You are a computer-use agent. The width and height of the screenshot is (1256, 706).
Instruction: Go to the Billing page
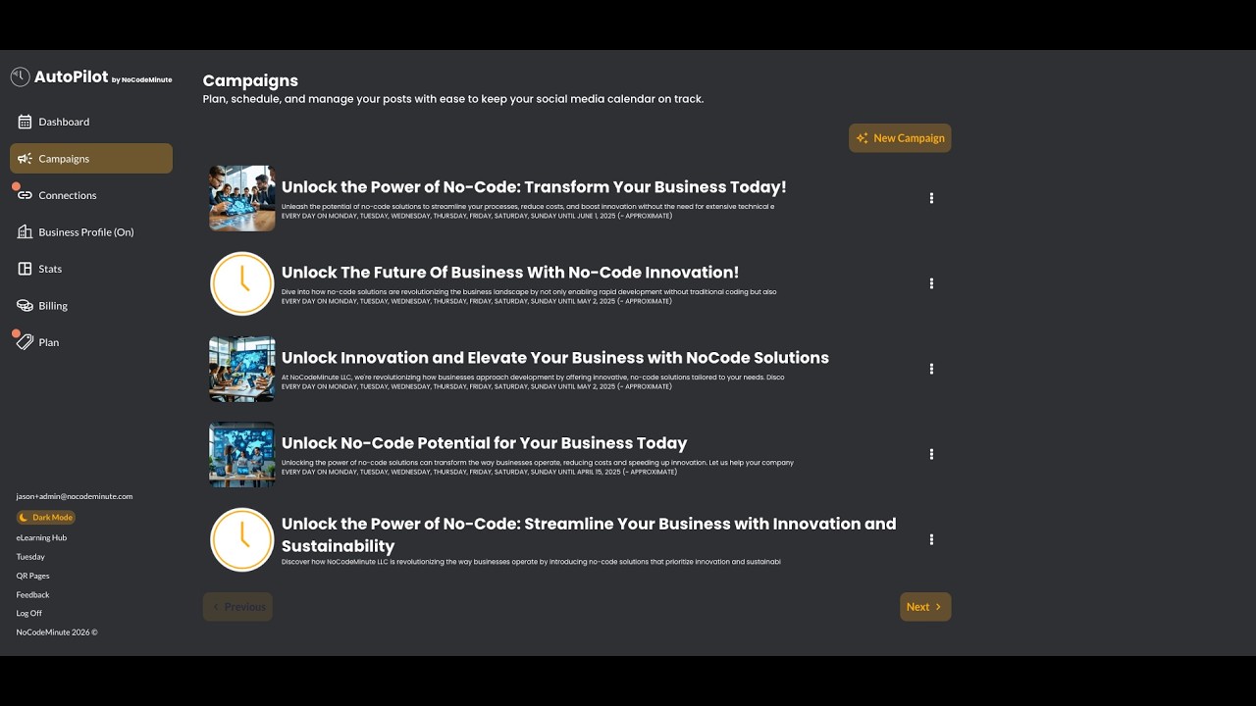tap(53, 306)
